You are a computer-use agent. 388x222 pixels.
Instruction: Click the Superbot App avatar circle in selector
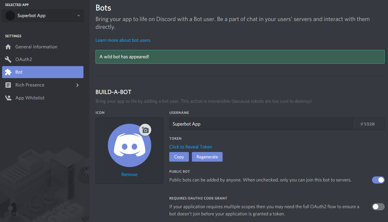[x=10, y=16]
